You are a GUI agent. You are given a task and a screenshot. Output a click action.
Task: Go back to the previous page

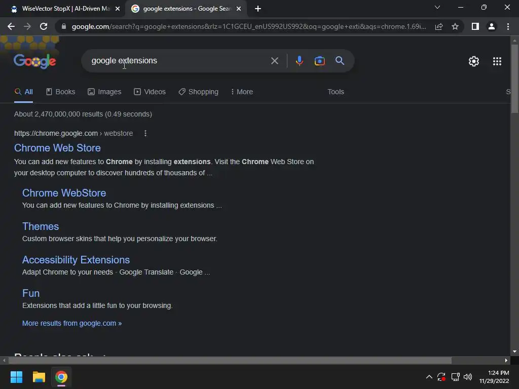tap(11, 26)
